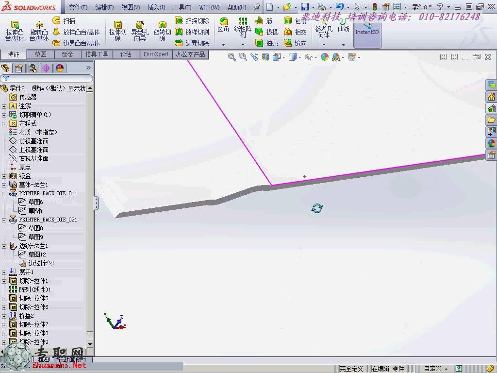Switch to the 评估 (Evaluate) tab
The height and width of the screenshot is (373, 497).
tap(126, 54)
